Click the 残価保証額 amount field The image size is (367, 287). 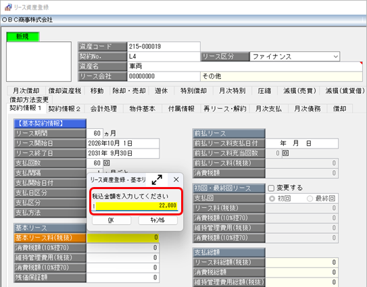pyautogui.click(x=123, y=278)
